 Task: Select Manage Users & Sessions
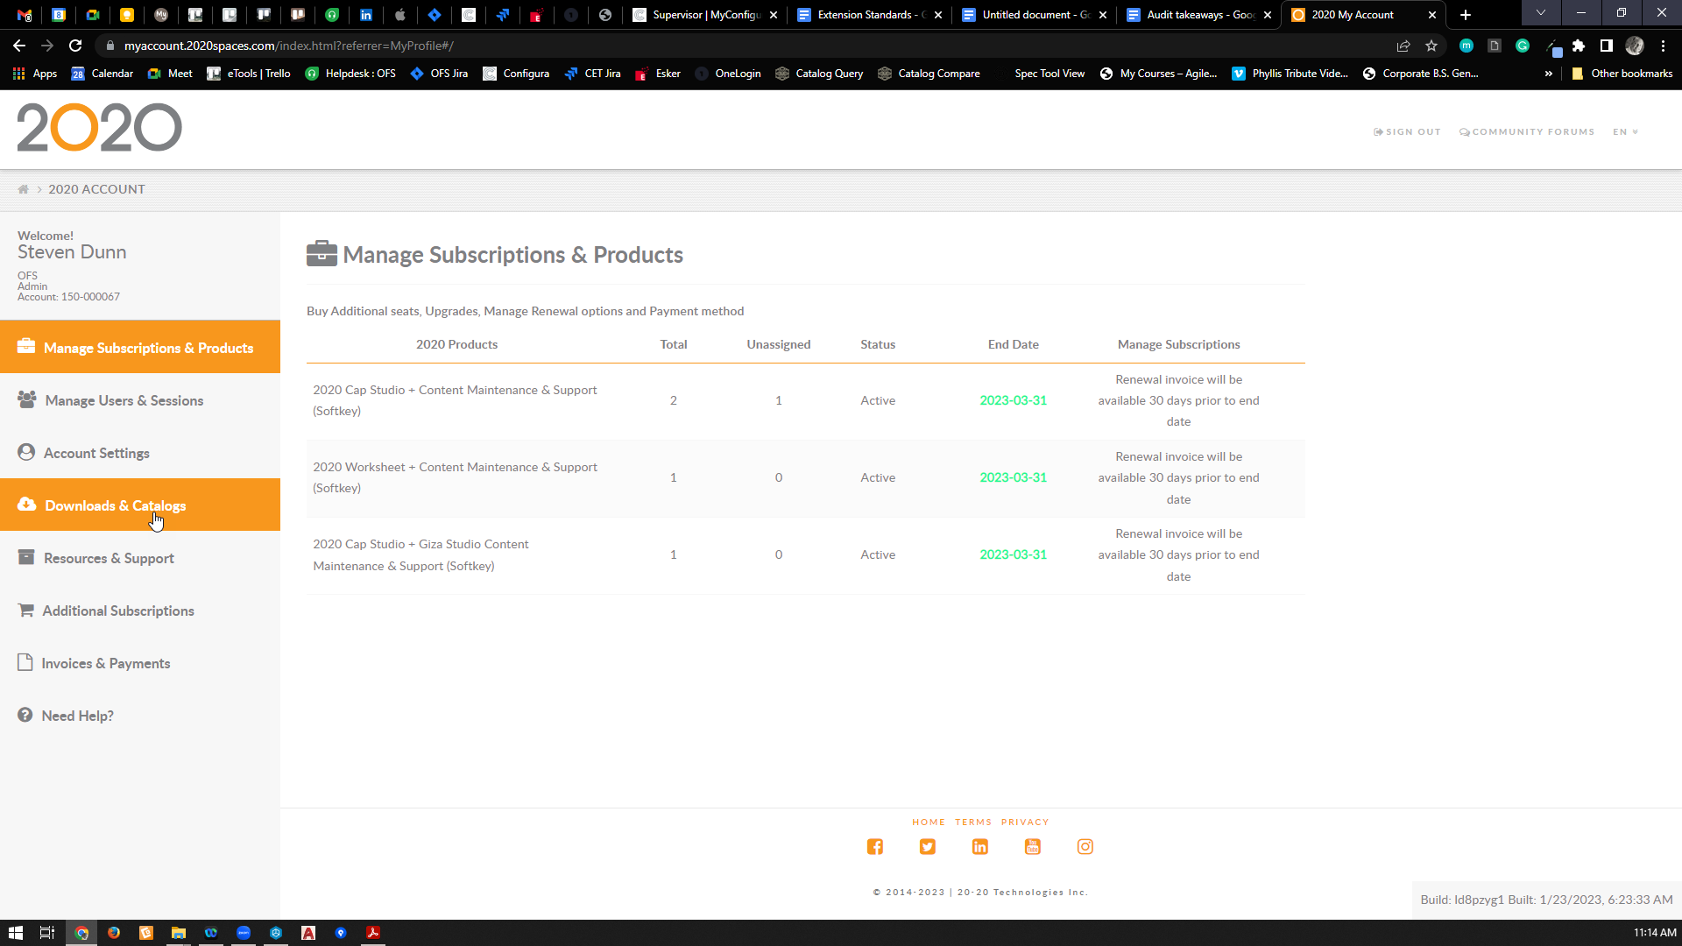(124, 400)
